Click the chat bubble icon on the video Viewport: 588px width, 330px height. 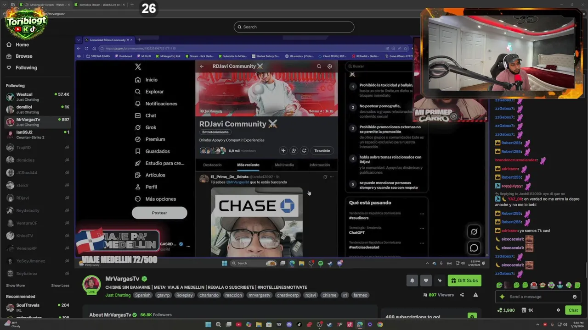[474, 248]
